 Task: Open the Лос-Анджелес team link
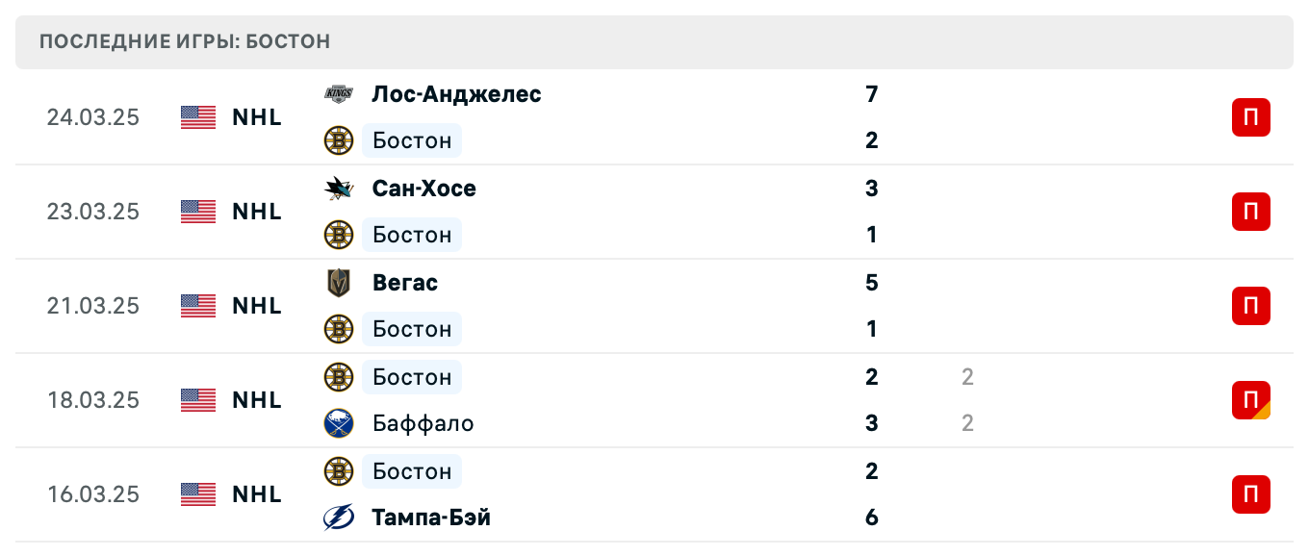(456, 94)
